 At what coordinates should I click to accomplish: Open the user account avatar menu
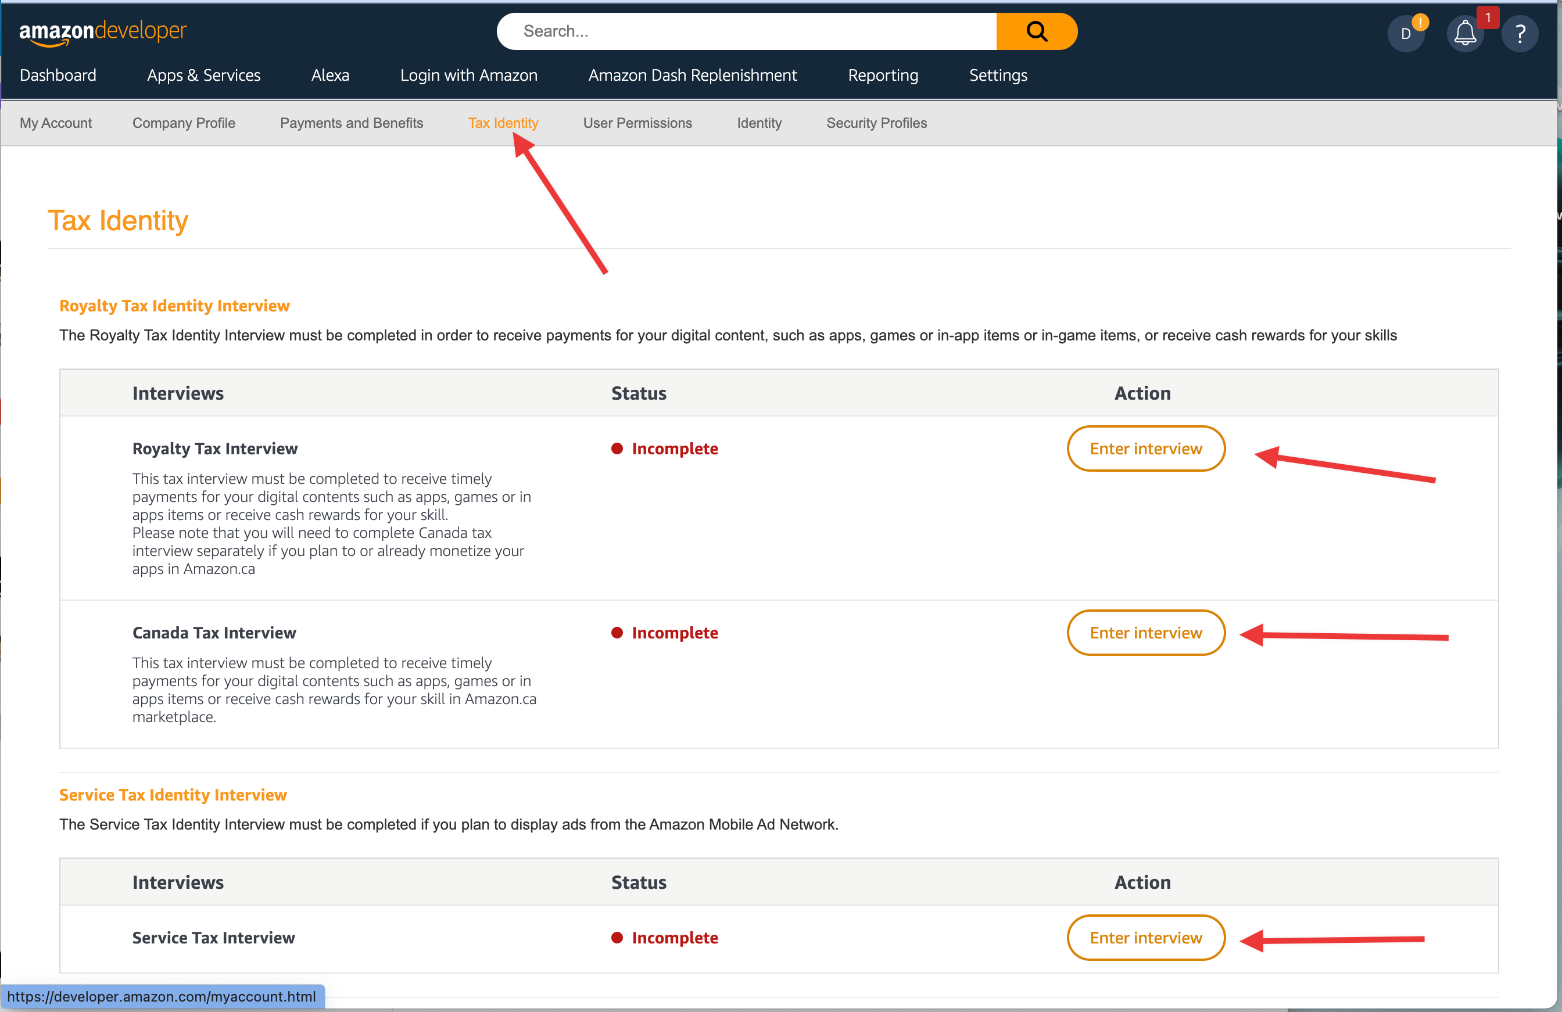tap(1407, 33)
